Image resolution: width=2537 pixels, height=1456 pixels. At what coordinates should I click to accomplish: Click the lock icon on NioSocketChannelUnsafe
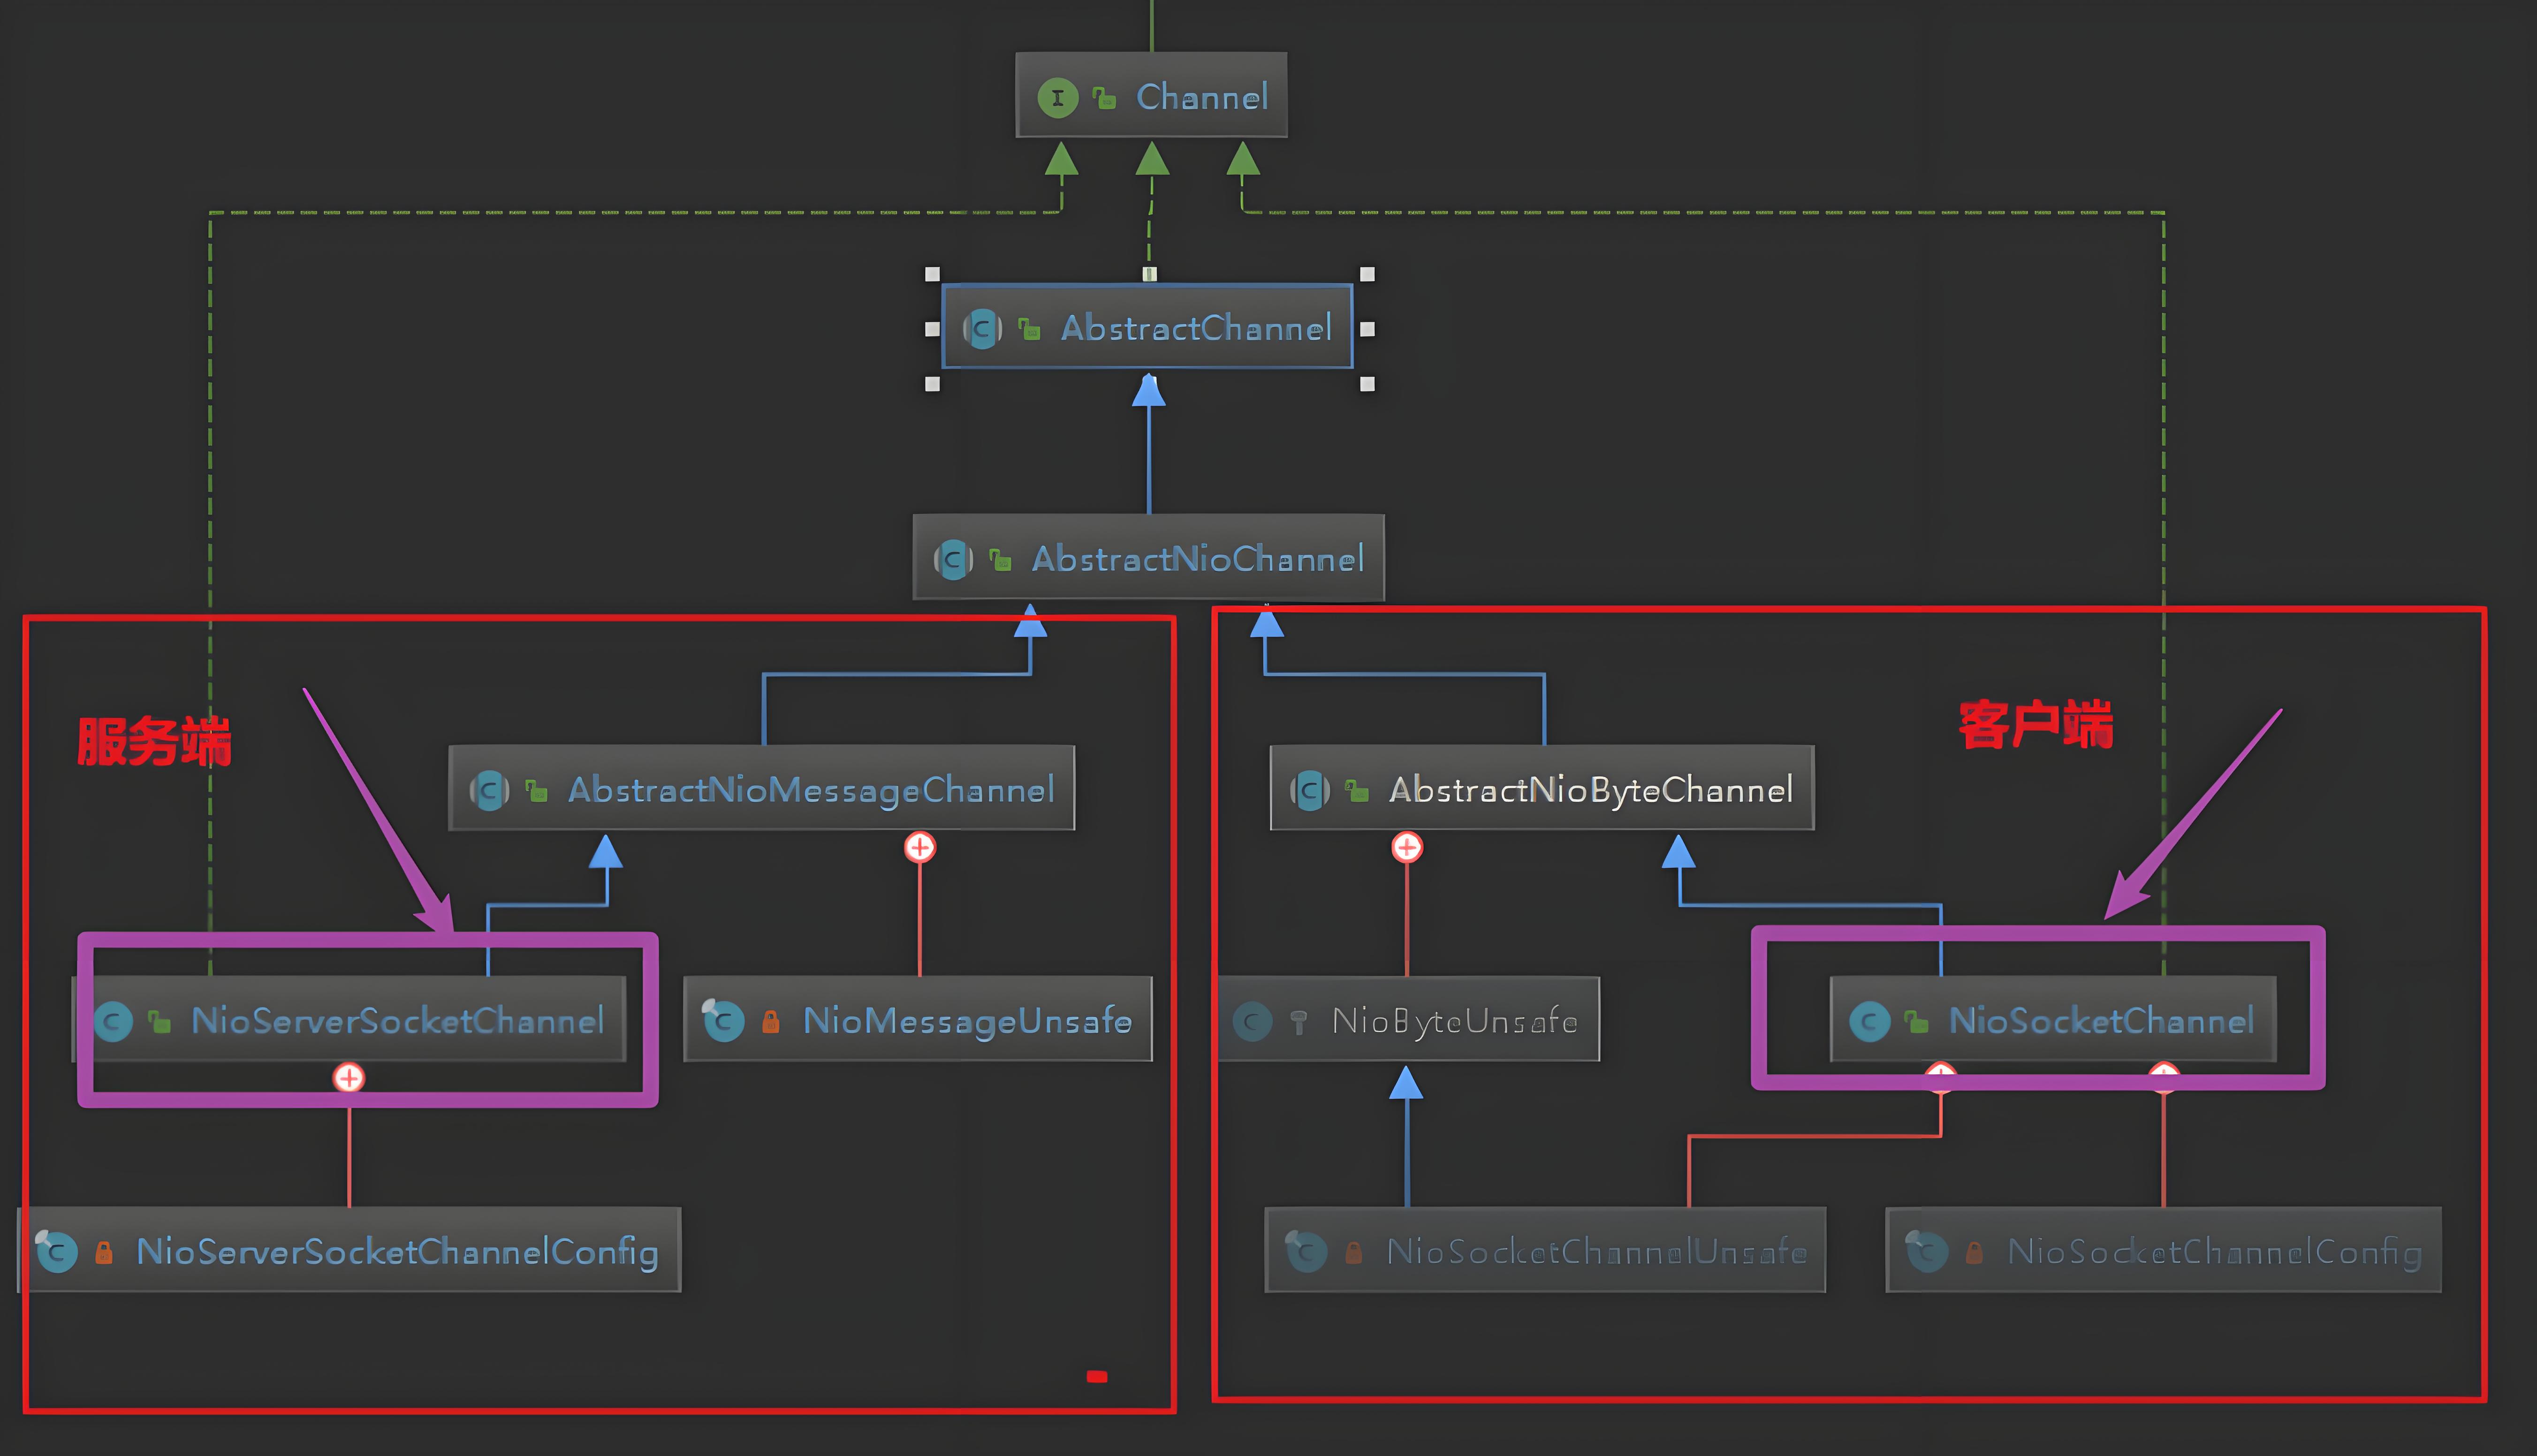click(x=1354, y=1252)
